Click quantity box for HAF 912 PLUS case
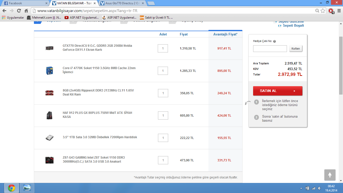 [x=163, y=116]
